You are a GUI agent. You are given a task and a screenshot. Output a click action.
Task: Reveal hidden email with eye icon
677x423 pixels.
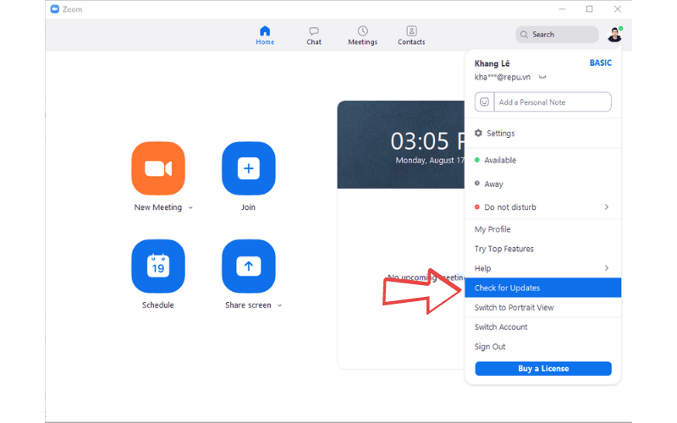pos(542,77)
